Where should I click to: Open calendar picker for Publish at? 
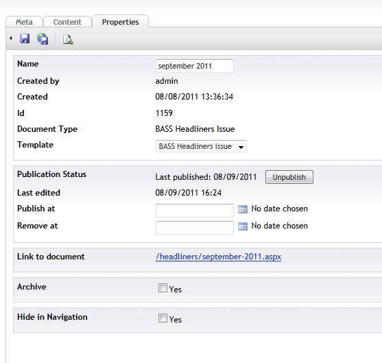coord(243,209)
